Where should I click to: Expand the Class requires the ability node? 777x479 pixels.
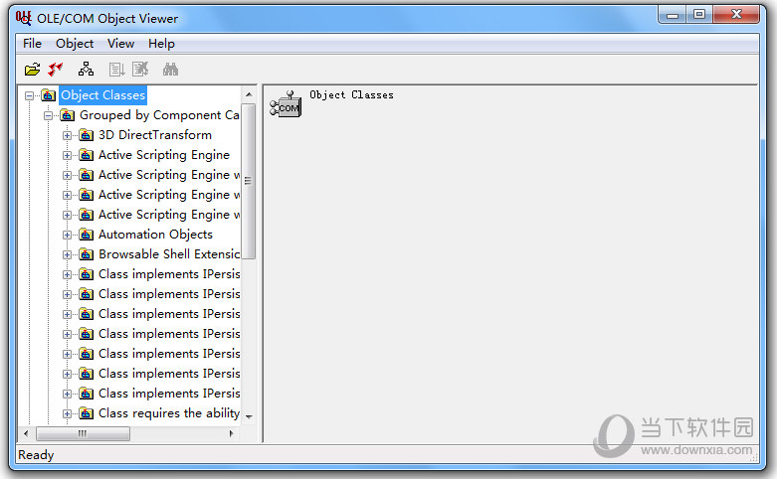67,413
